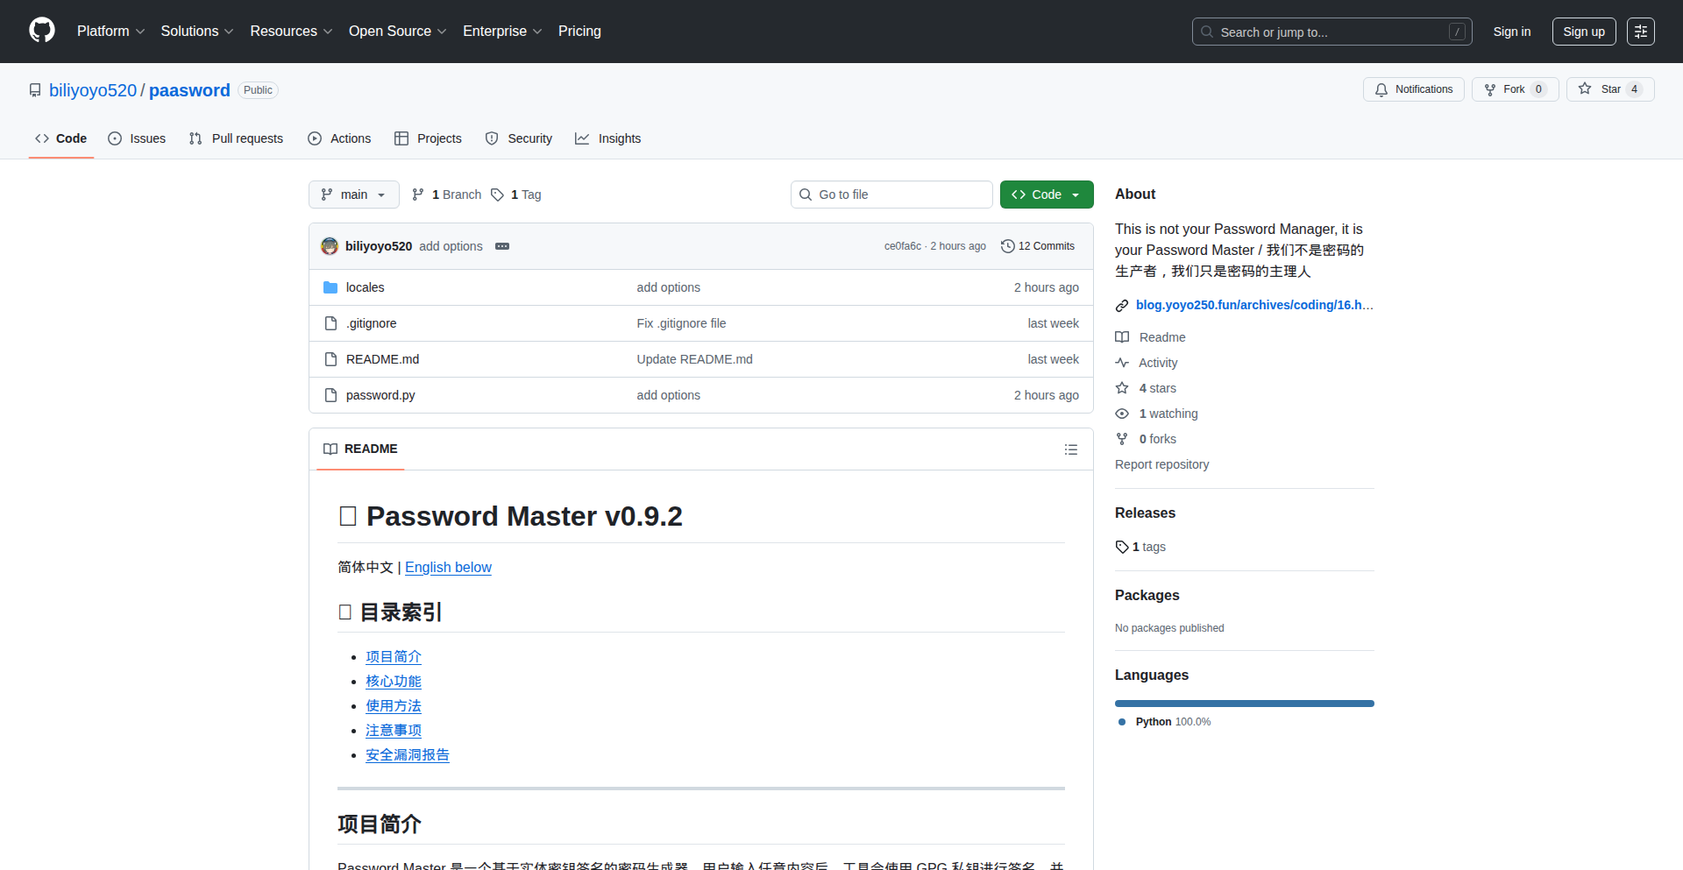Click biliyoyo520's avatar image

click(x=330, y=246)
